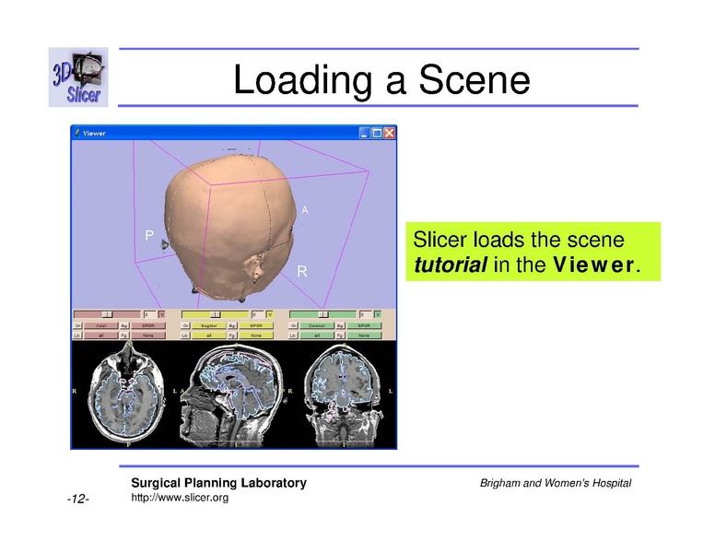Open the http://www.slicer.org link
The image size is (715, 553).
click(x=180, y=498)
